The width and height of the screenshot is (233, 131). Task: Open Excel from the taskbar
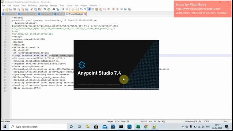pyautogui.click(x=138, y=127)
